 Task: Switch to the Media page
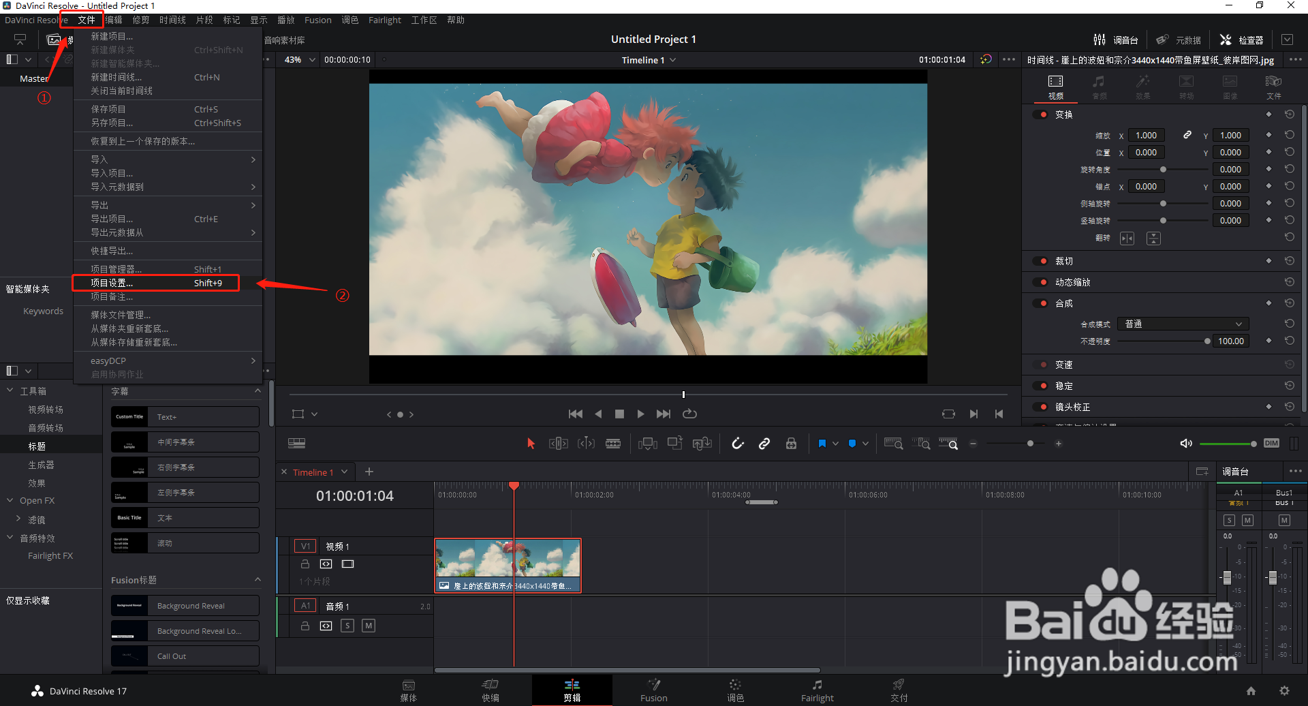point(409,690)
